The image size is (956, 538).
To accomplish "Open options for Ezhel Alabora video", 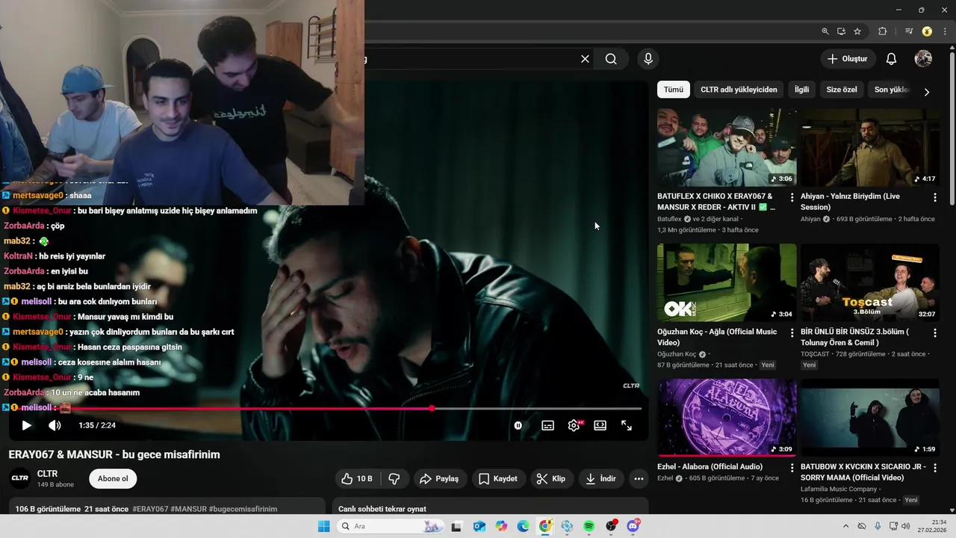I will pyautogui.click(x=792, y=468).
